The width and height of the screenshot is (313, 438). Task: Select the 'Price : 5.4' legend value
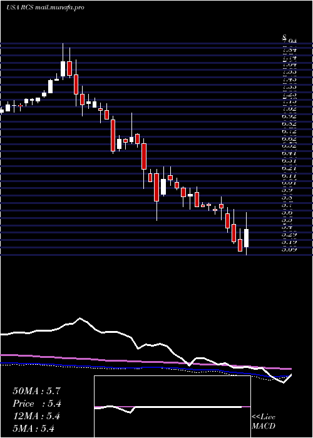[x=37, y=404]
